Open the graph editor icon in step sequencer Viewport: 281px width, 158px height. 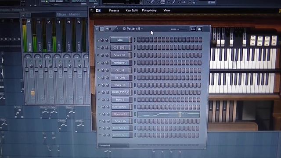(x=193, y=29)
